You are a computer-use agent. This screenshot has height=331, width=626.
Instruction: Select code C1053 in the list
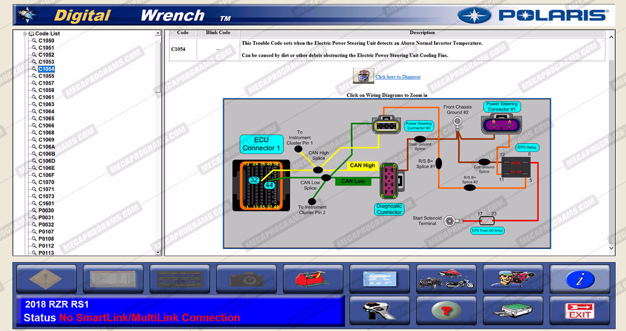(46, 62)
